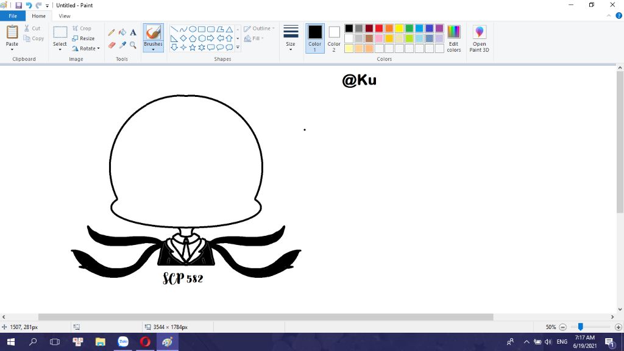Select the Magnifier tool
This screenshot has width=624, height=351.
coord(133,45)
